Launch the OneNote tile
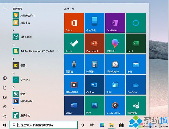Viewport: 169px width, 129px height. (x=115, y=23)
